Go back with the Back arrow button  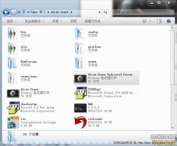pyautogui.click(x=6, y=12)
